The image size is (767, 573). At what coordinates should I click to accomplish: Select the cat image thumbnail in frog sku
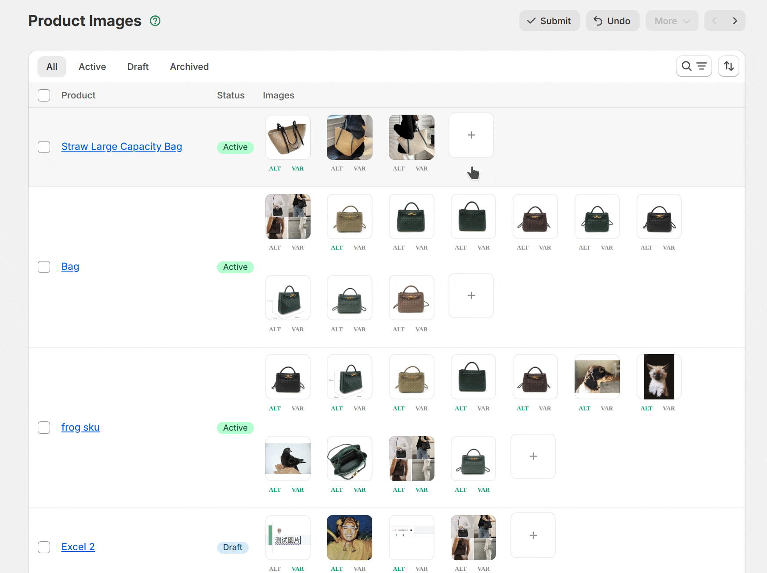pyautogui.click(x=658, y=377)
